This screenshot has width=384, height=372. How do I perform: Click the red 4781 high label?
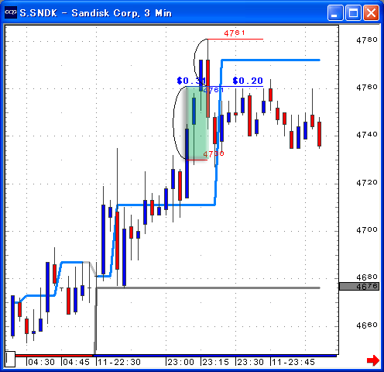tap(235, 33)
